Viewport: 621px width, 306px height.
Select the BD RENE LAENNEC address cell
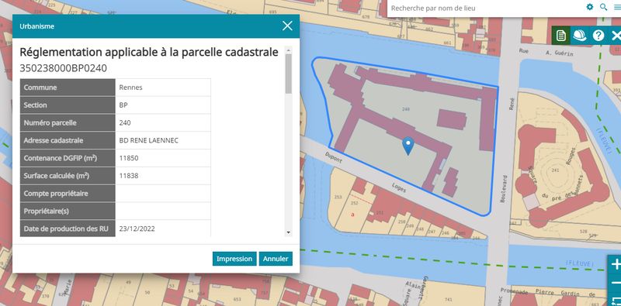[163, 140]
